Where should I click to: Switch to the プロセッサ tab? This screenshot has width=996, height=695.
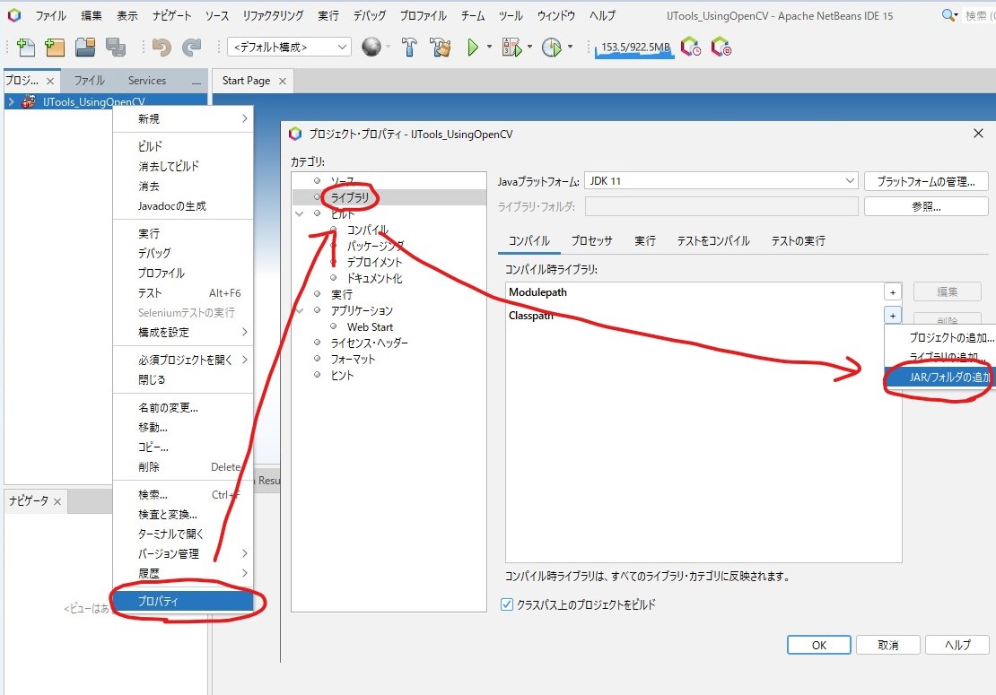click(591, 240)
